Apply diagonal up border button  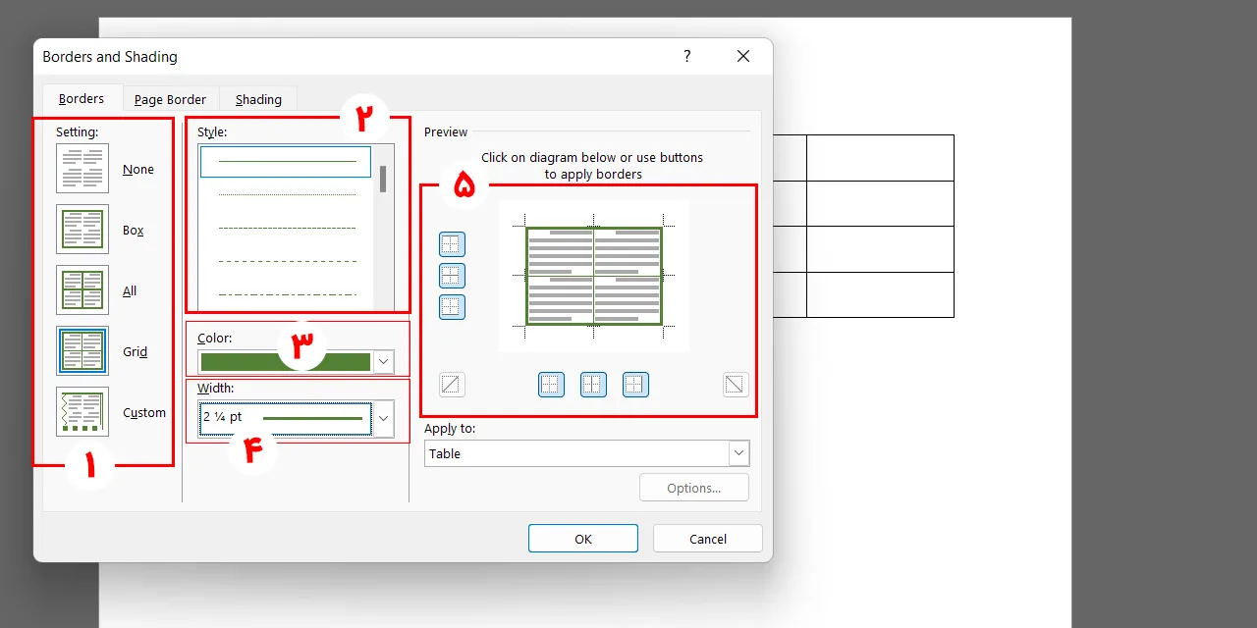tap(452, 385)
